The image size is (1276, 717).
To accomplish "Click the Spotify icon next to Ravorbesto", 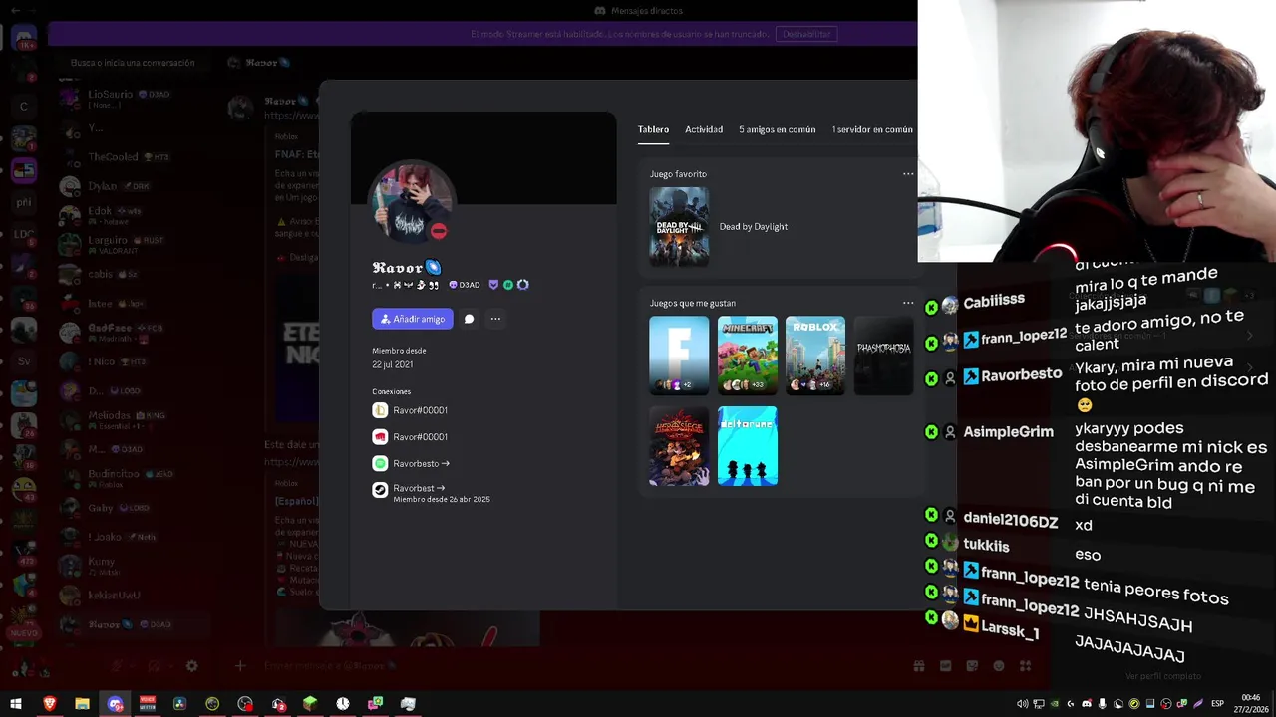I will 380,464.
